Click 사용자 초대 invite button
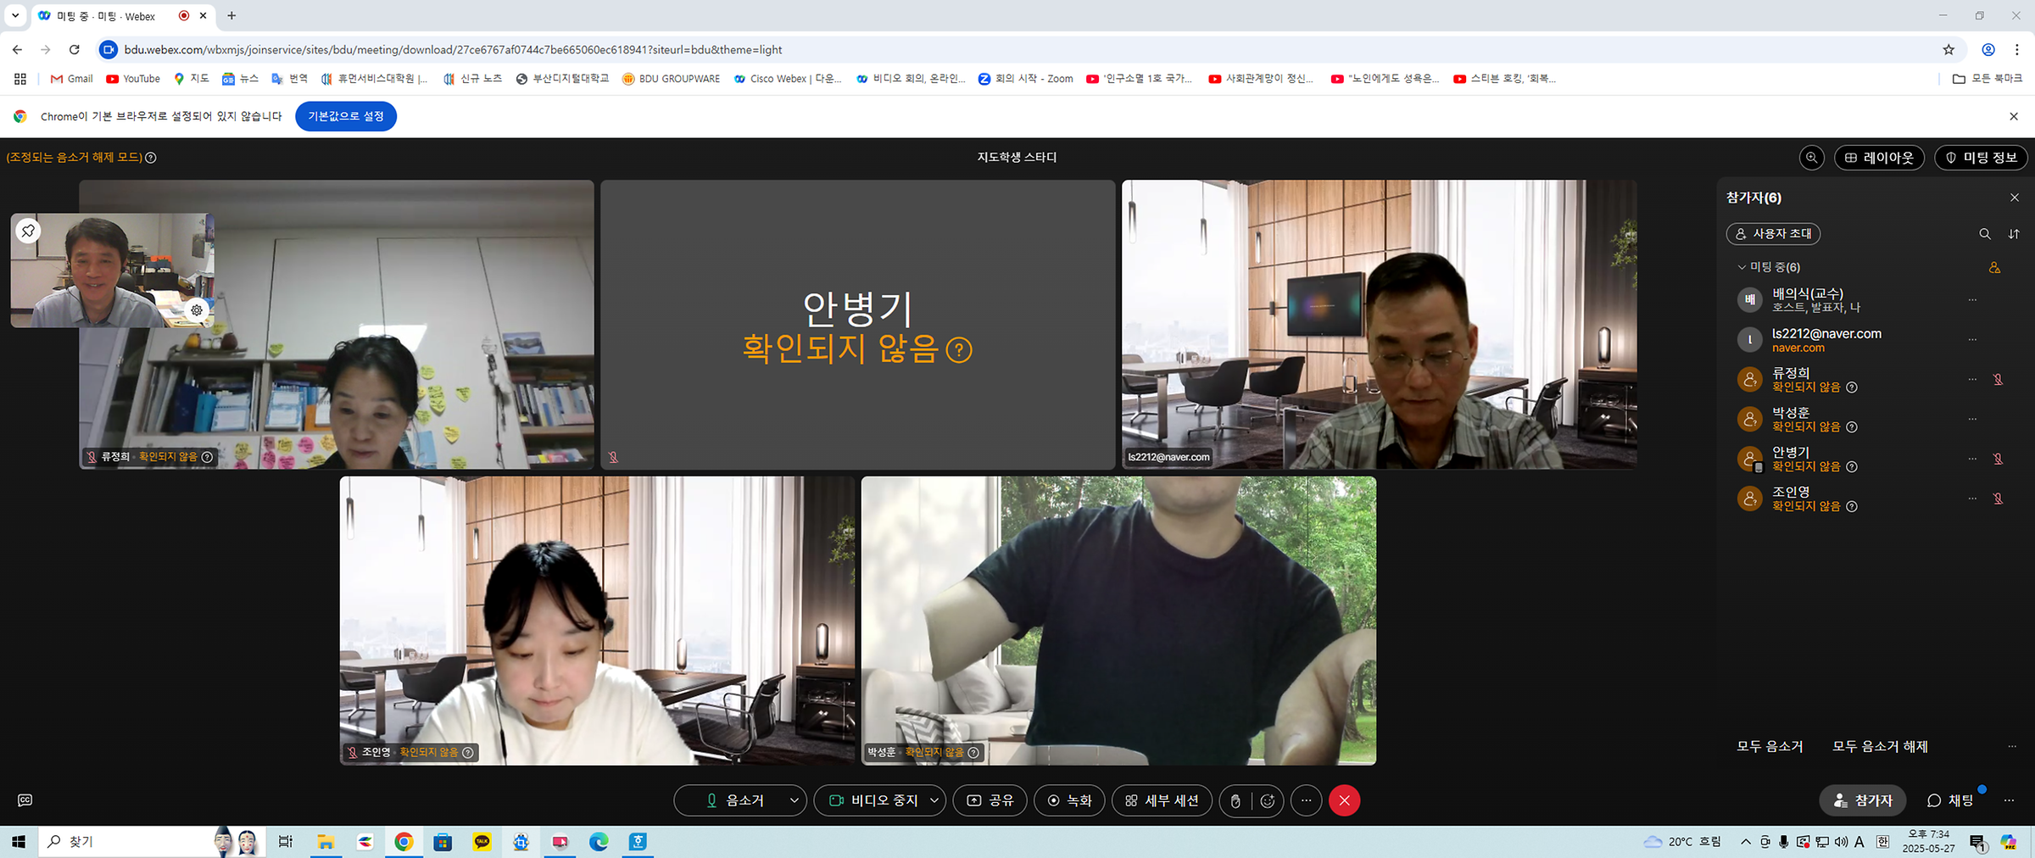The height and width of the screenshot is (858, 2035). 1773,233
